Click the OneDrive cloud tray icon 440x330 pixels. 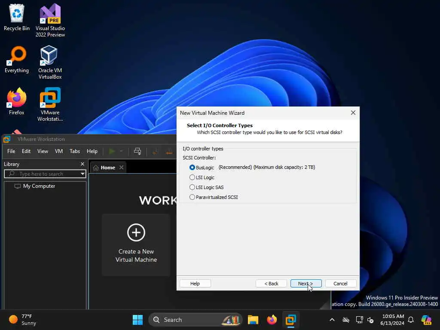point(346,320)
